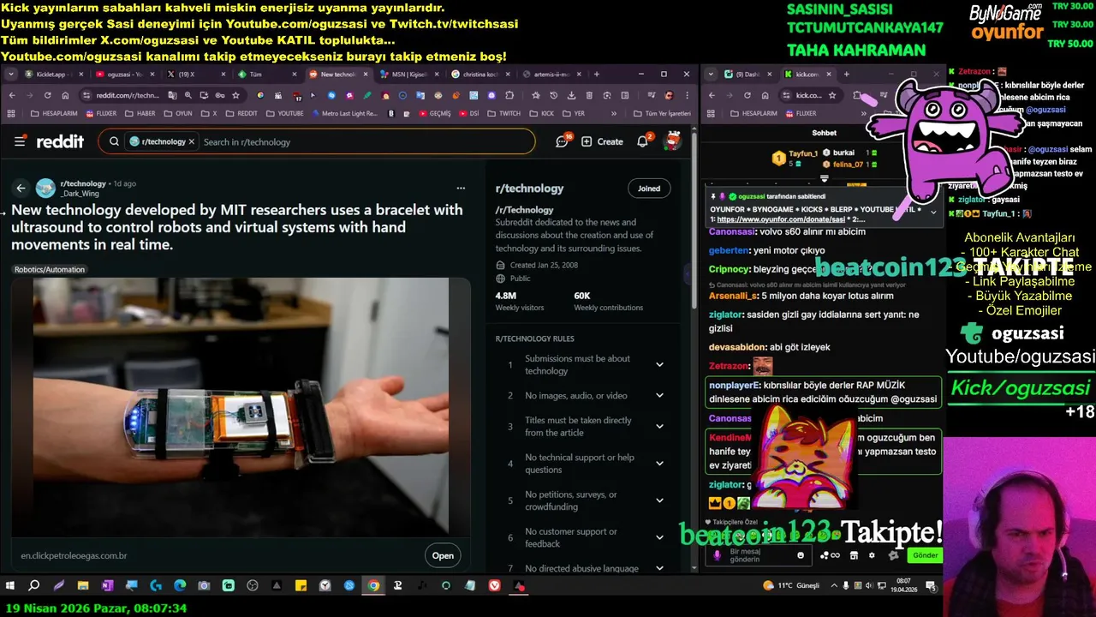Go to the home page in the Reddit window
Screen dimensions: 1096x617
tap(66, 95)
